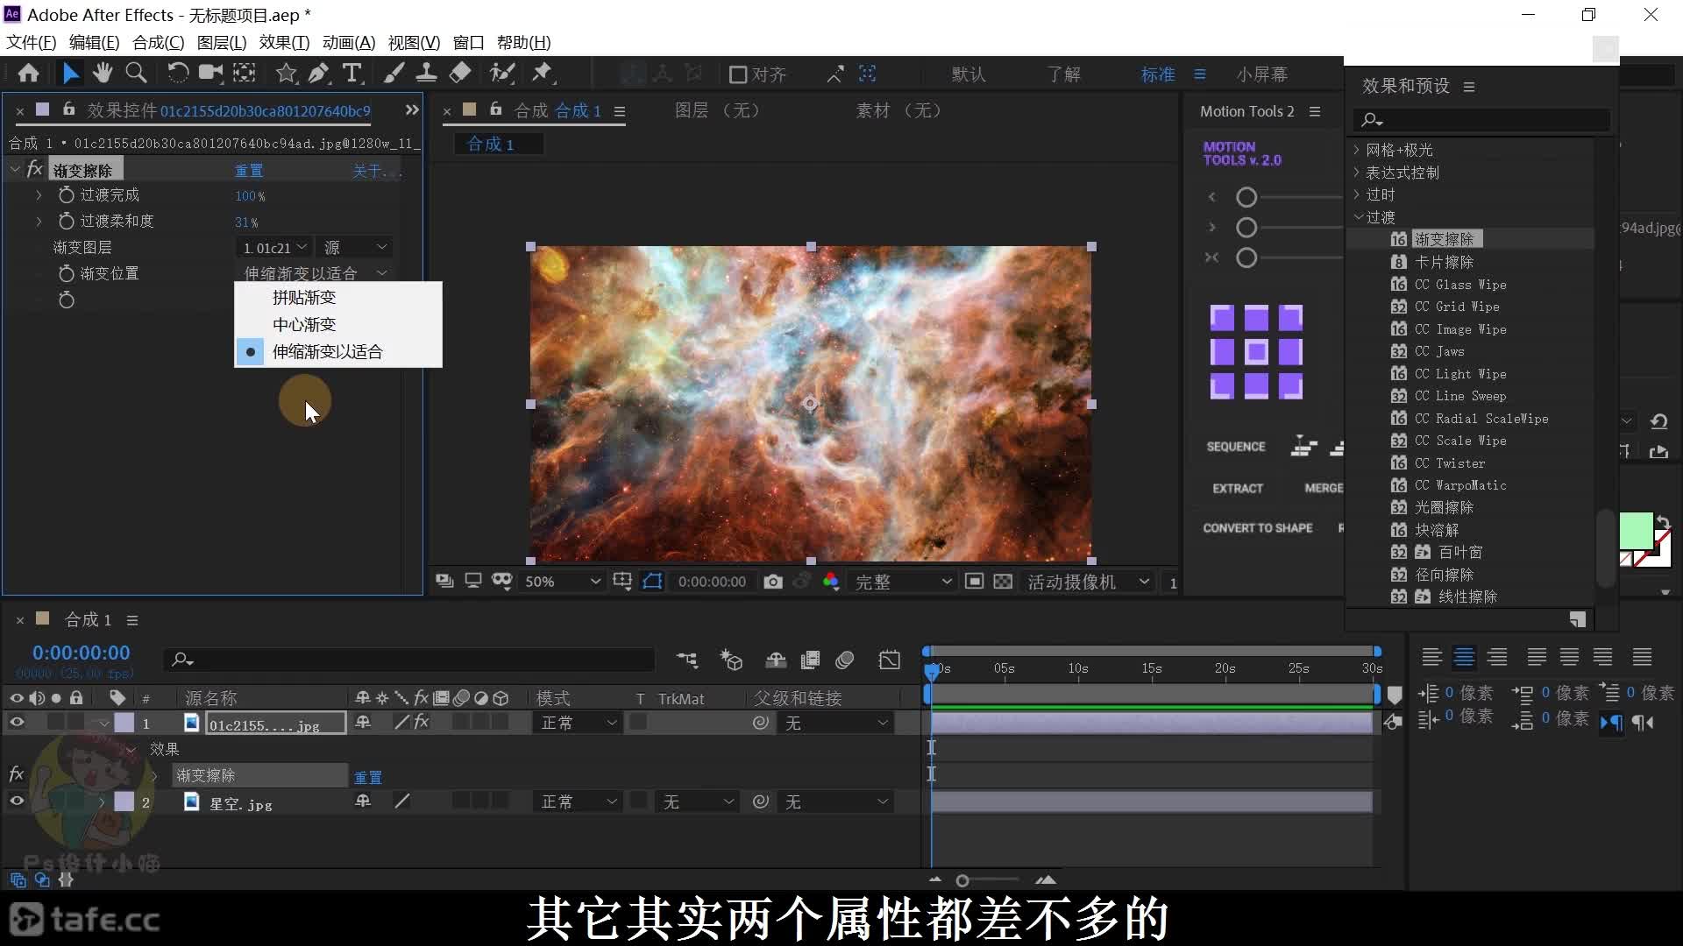The height and width of the screenshot is (946, 1683).
Task: Expand the 网格+极光 presets folder
Action: (x=1357, y=150)
